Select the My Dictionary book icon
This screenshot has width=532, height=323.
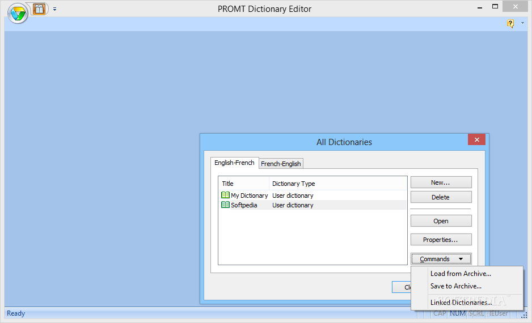225,195
